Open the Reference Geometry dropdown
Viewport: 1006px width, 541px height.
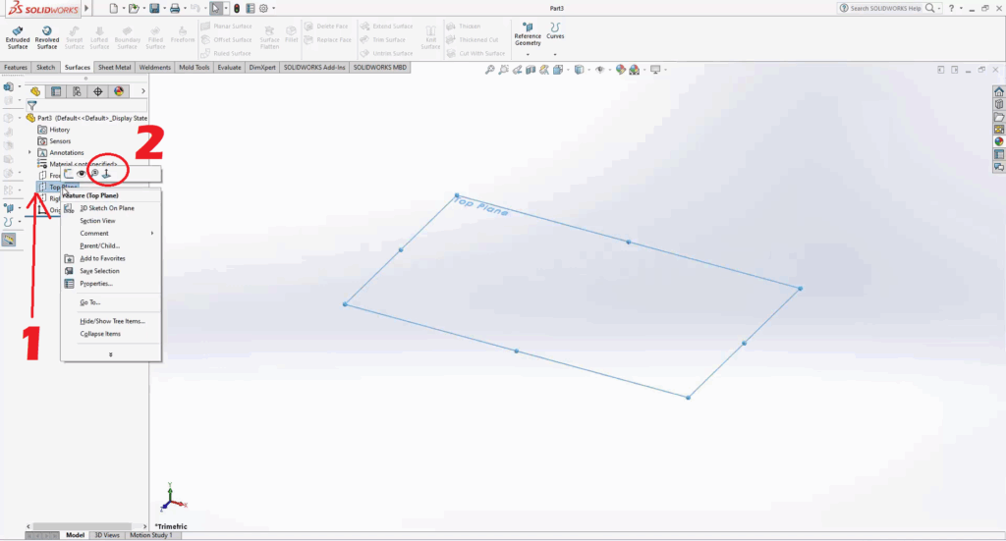[528, 54]
